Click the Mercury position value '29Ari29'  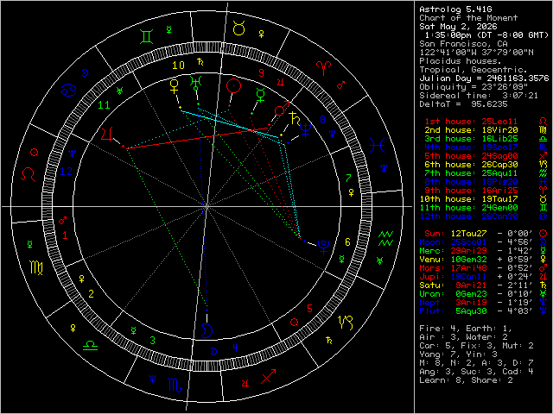(468, 251)
